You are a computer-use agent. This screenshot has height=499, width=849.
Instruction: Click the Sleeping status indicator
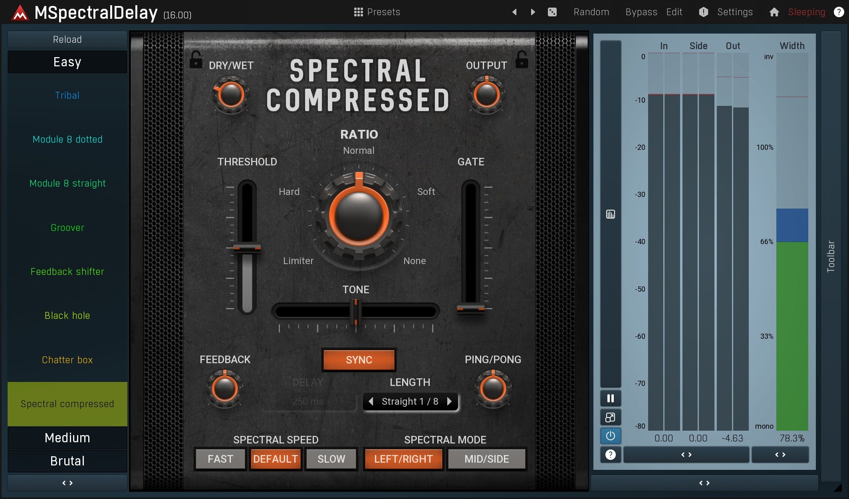click(x=806, y=12)
